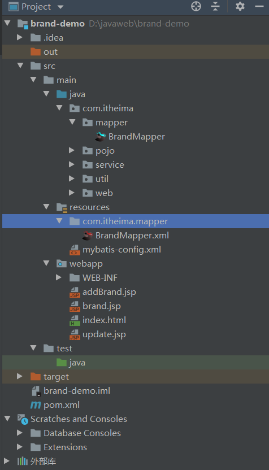Select the Scratches and Consoles label

(79, 419)
